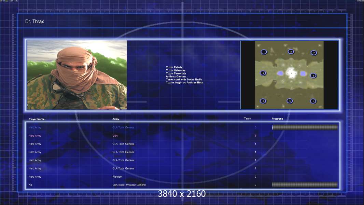Click team number 3 in USA row
This screenshot has height=205, width=364.
click(255, 136)
